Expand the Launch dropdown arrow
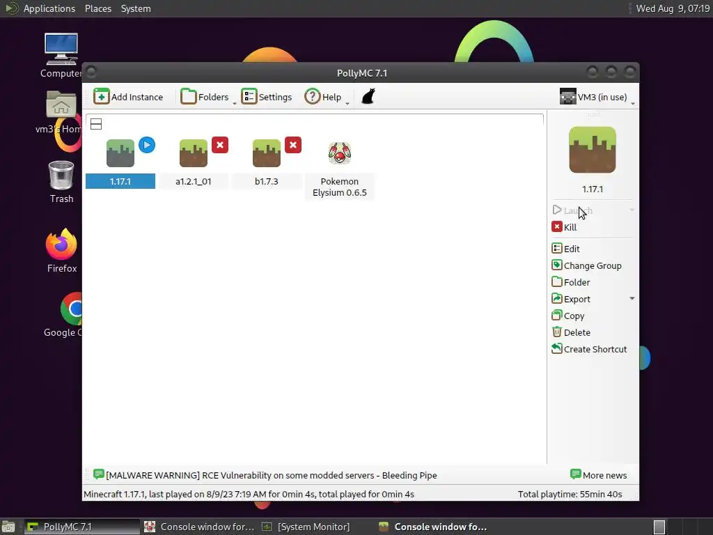 (x=632, y=210)
